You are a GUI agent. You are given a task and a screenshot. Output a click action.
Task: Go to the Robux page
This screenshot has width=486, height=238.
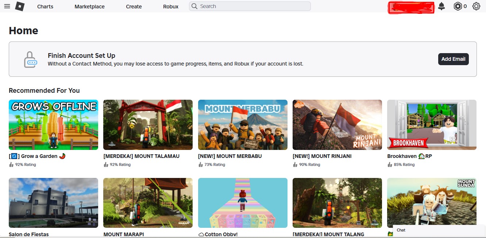point(171,7)
